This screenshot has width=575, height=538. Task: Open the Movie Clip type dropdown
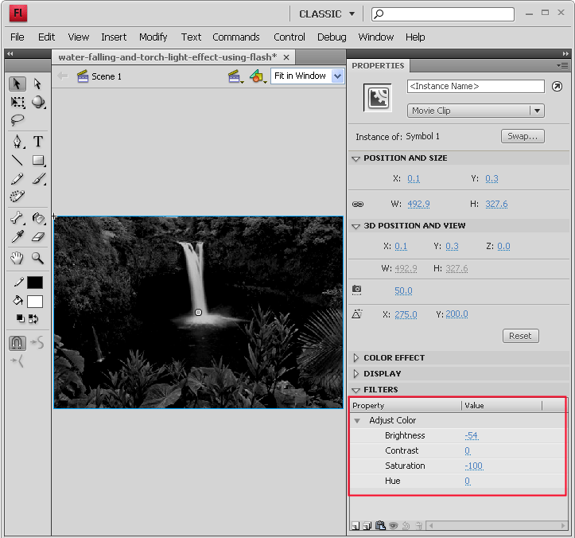[x=476, y=111]
